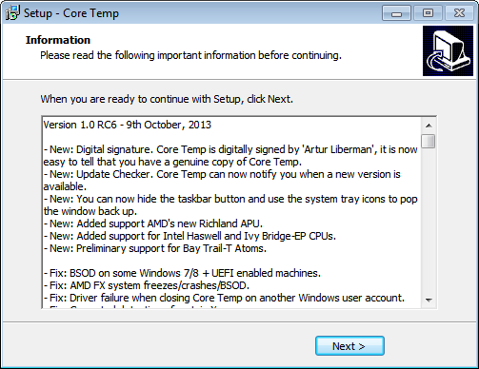Click the 'Fix: Driver failure when closing' line
Screen dimensions: 479x369
point(224,298)
